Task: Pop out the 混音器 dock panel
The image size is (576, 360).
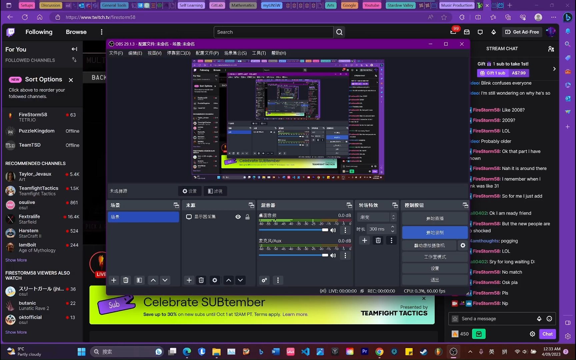Action: point(349,205)
